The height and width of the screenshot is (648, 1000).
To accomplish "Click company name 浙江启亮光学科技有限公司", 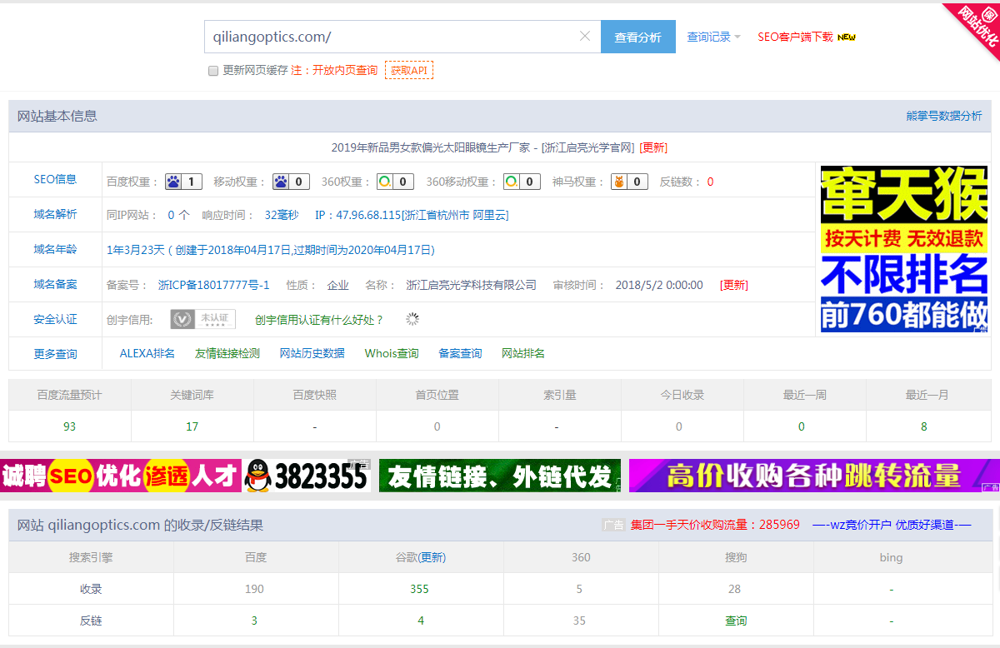I will [471, 285].
